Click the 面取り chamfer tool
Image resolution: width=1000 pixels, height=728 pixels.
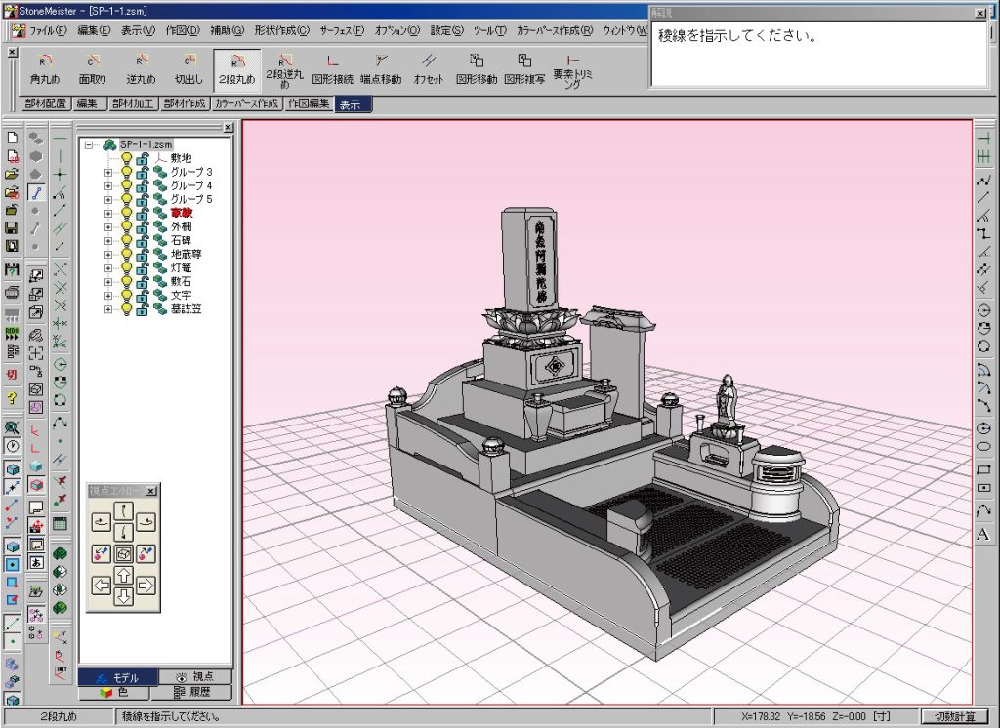pos(93,70)
